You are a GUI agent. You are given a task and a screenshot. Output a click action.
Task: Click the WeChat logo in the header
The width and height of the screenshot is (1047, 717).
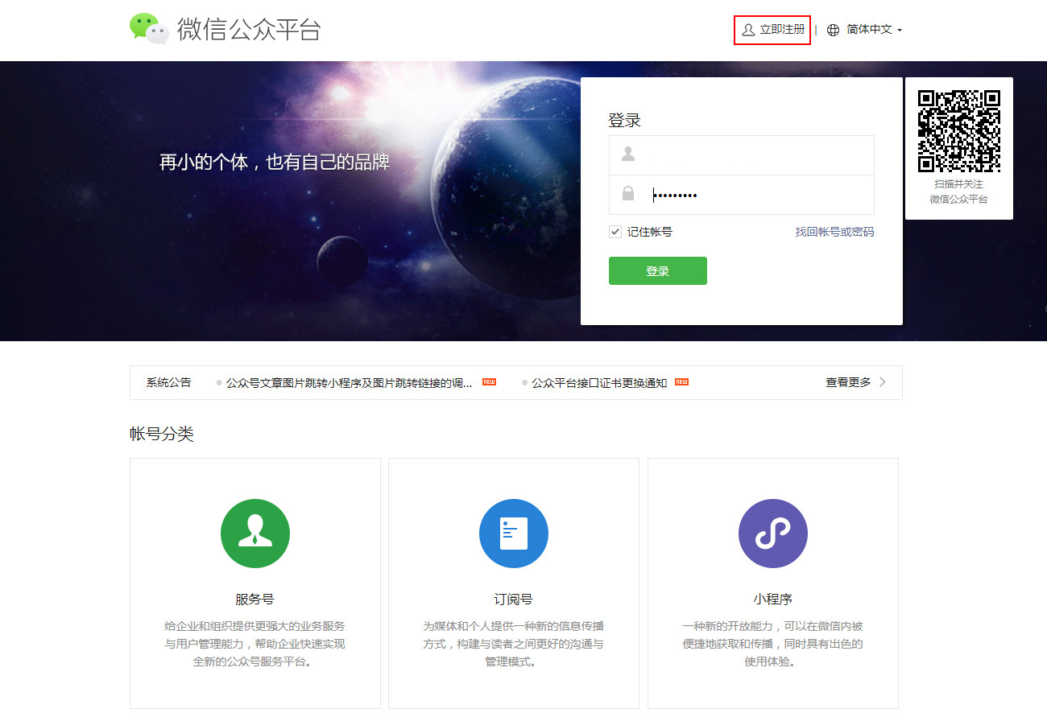pos(149,28)
